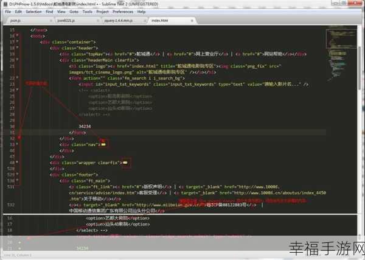Viewport: 365px width, 260px height.
Task: Open the Help menu
Action: [x=141, y=12]
